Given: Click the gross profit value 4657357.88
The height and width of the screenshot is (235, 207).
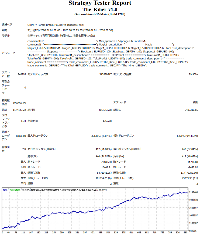Looking at the screenshot, I should [101, 110].
